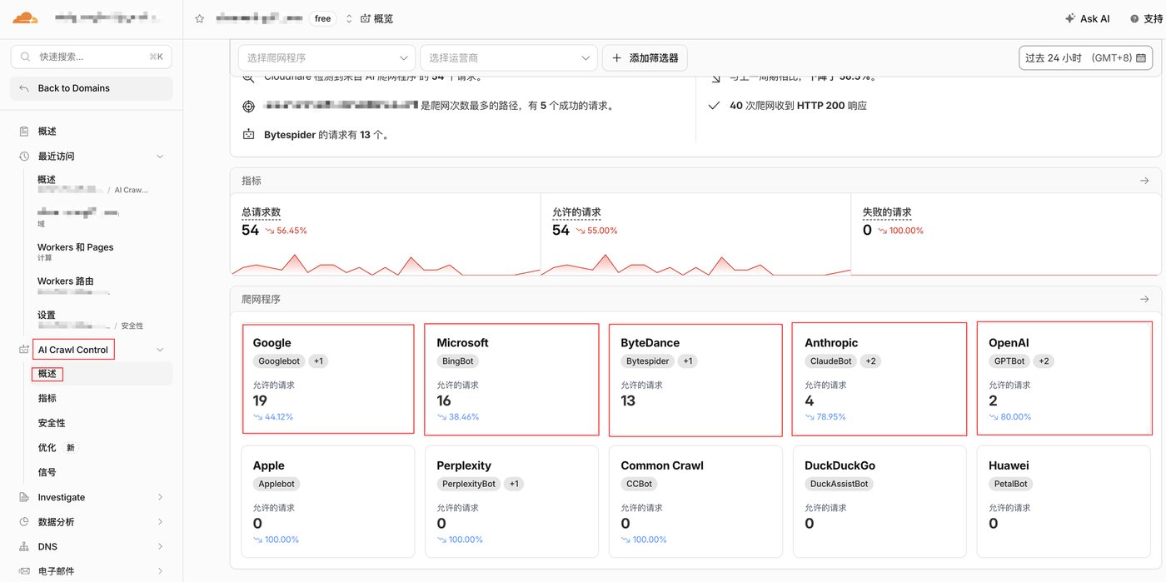Click the 失败的请求 metric label

point(887,212)
